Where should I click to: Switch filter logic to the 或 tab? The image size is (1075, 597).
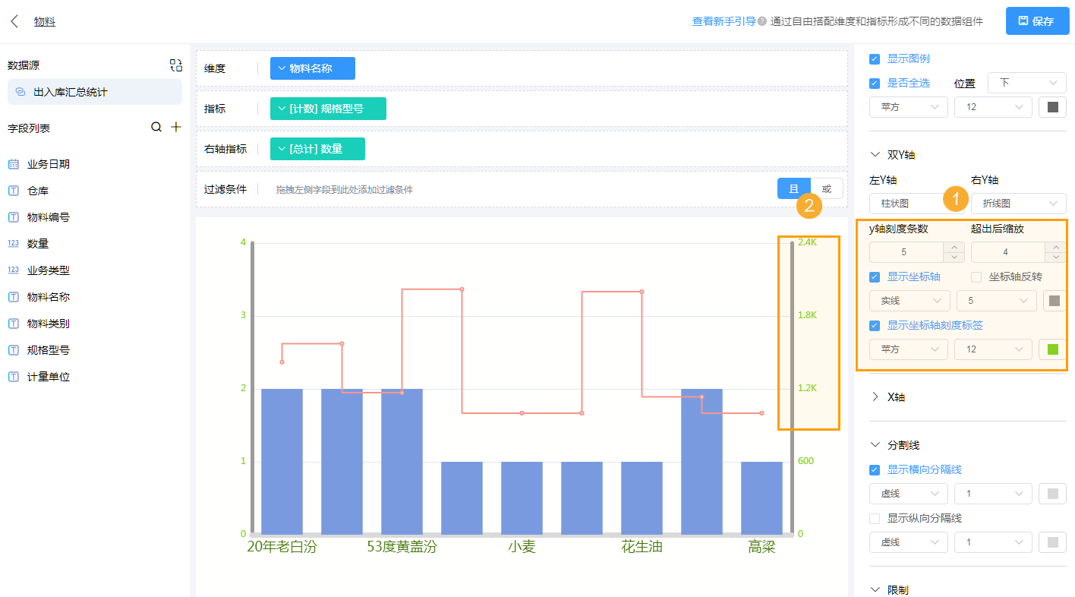coord(828,188)
